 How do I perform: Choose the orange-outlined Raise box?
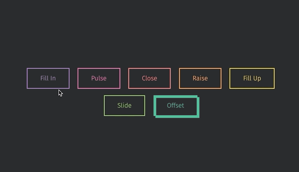pos(200,78)
